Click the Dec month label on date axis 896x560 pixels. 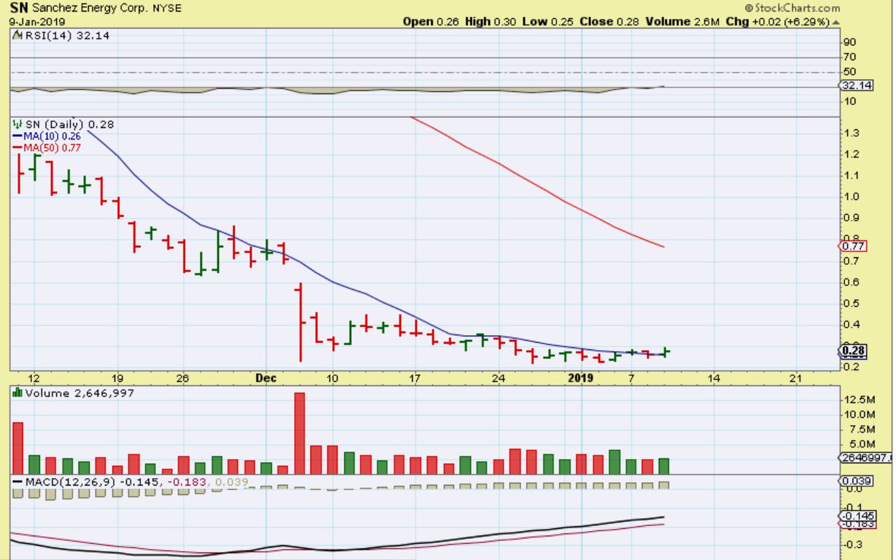point(266,378)
